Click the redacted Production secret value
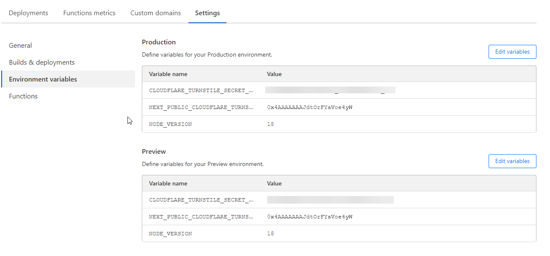The image size is (550, 256). [330, 90]
